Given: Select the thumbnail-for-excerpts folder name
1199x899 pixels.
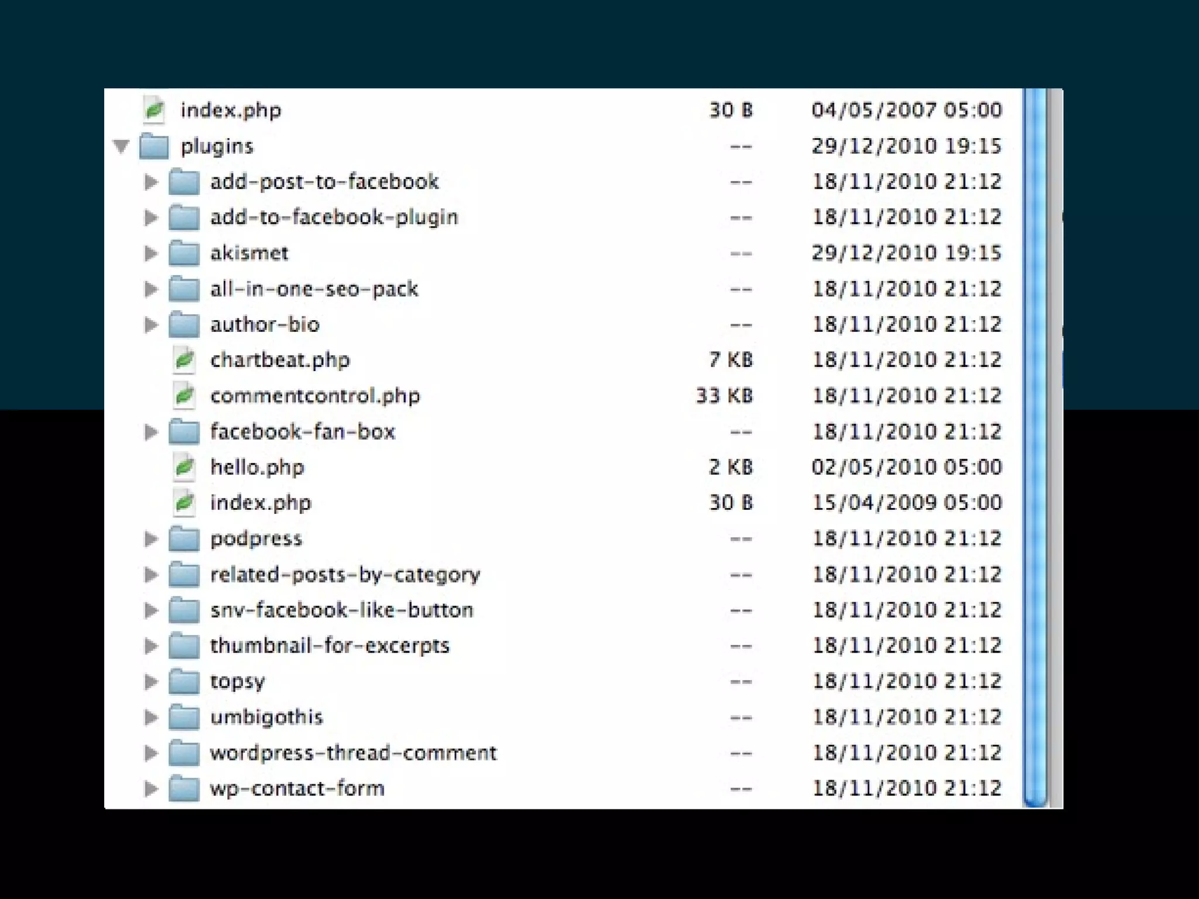Looking at the screenshot, I should [330, 646].
